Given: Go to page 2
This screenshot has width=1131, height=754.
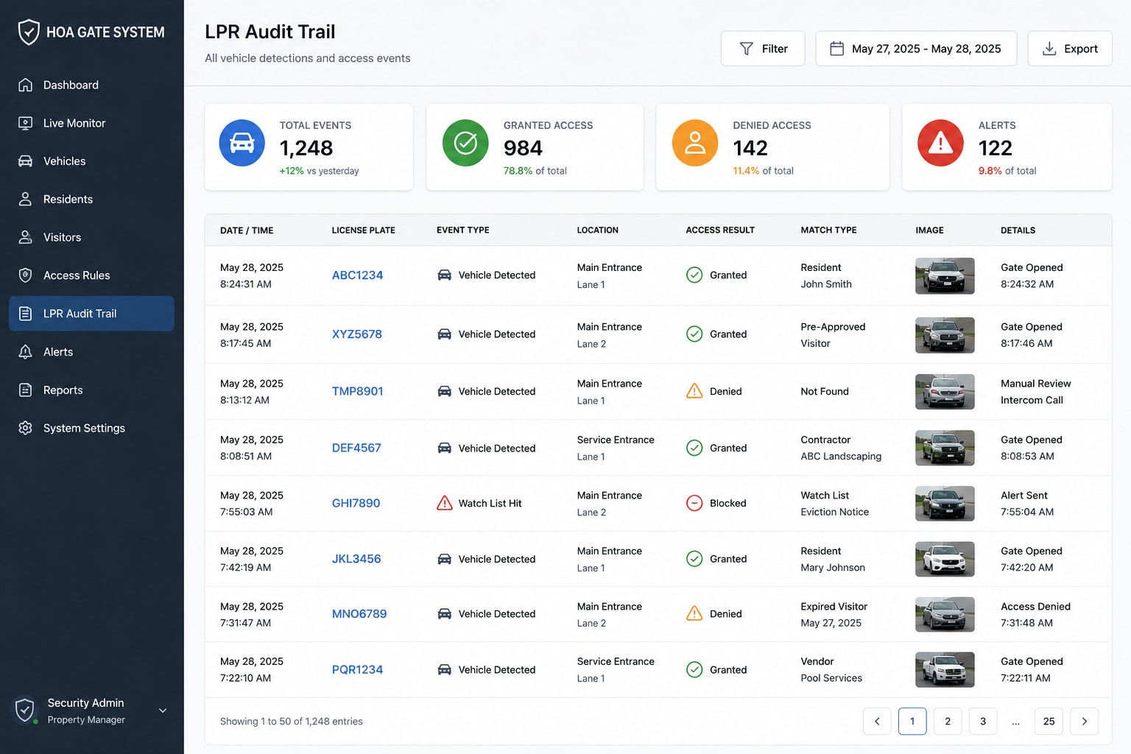Looking at the screenshot, I should 948,722.
